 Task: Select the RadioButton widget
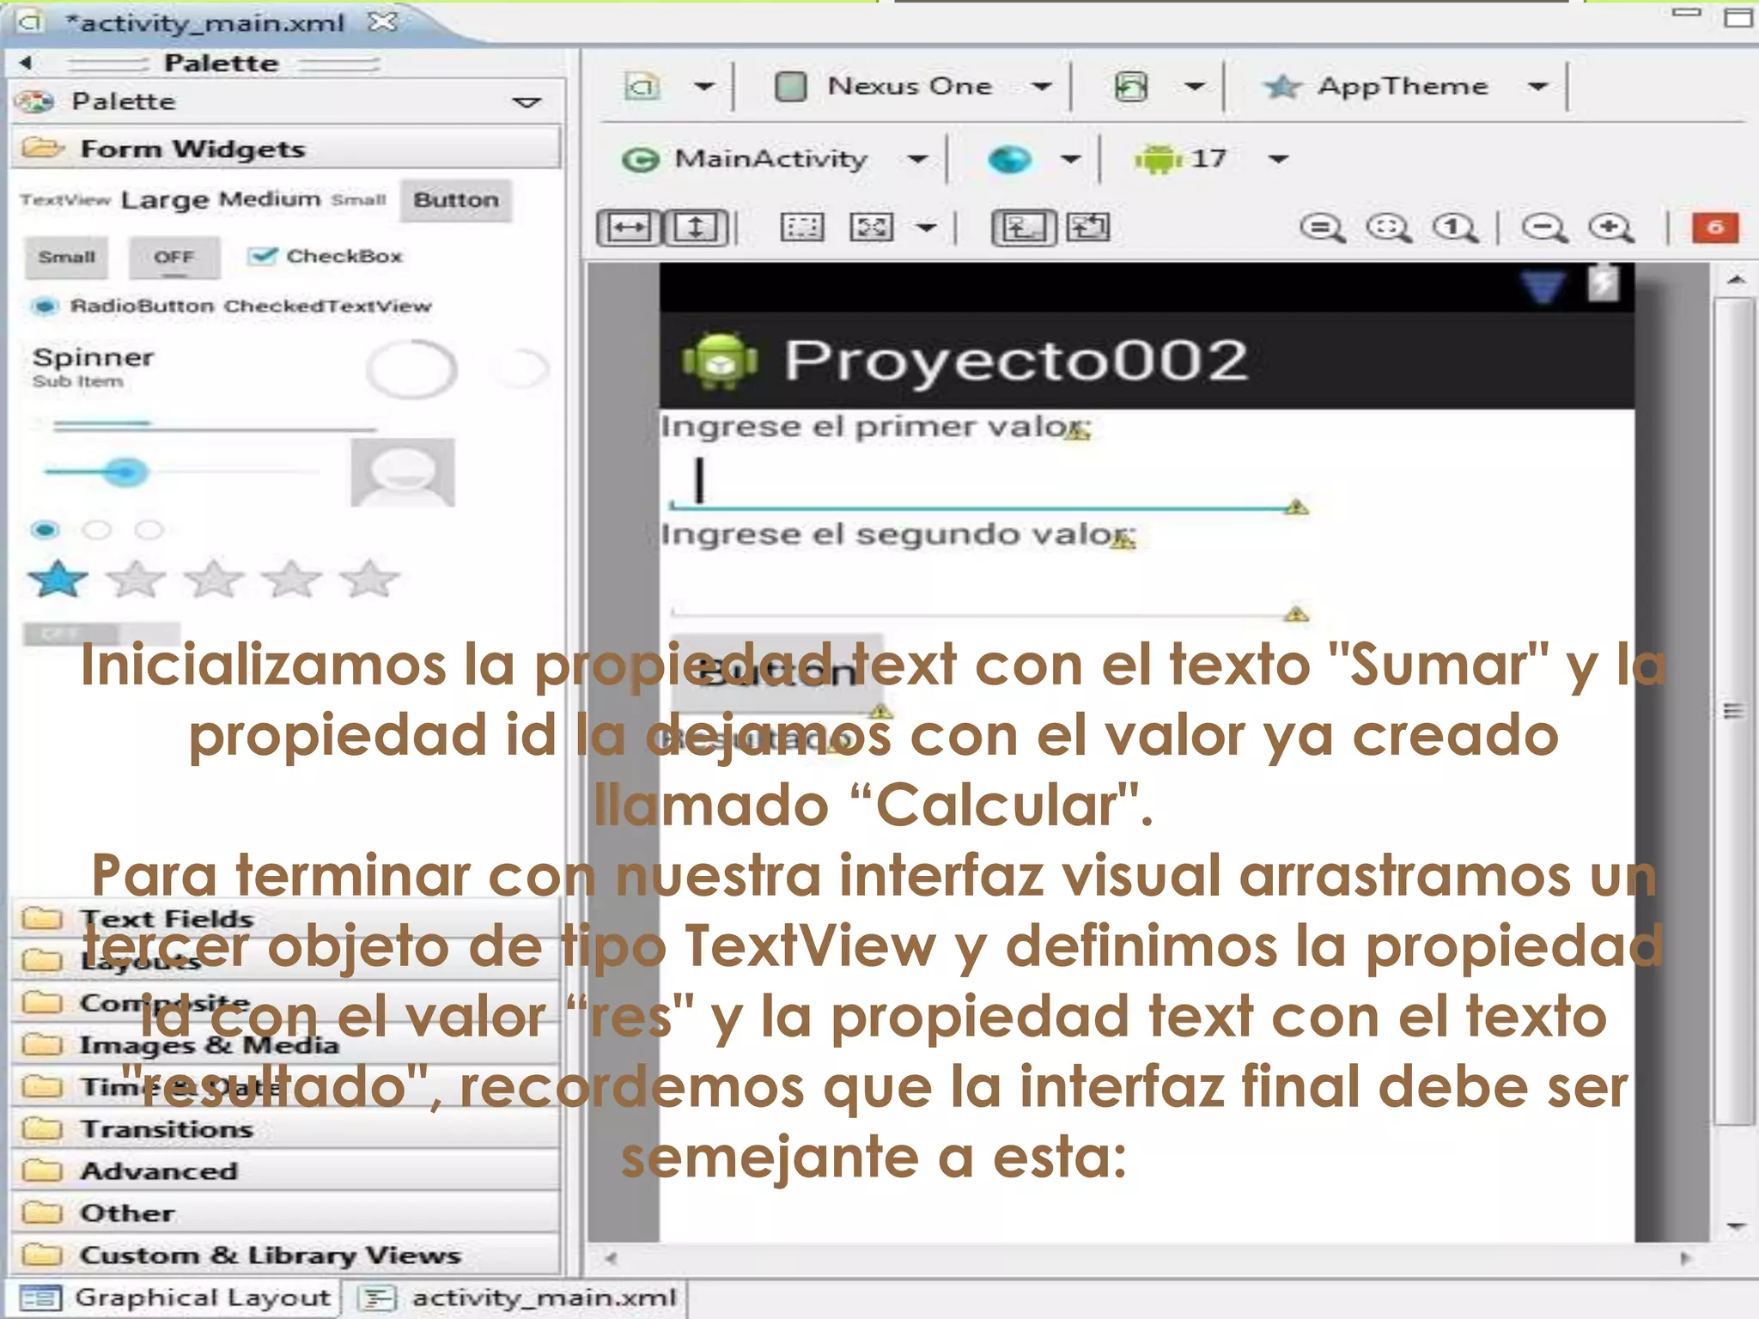coord(121,307)
